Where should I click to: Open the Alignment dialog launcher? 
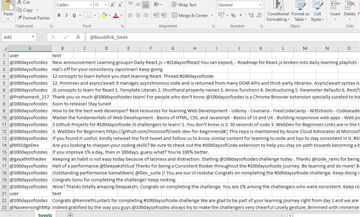click(x=213, y=26)
